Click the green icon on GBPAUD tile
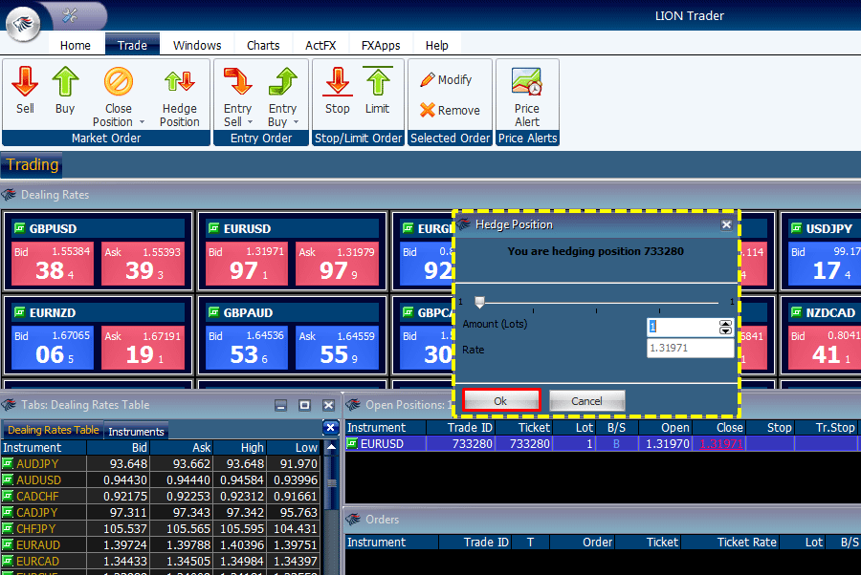The image size is (861, 575). point(214,312)
